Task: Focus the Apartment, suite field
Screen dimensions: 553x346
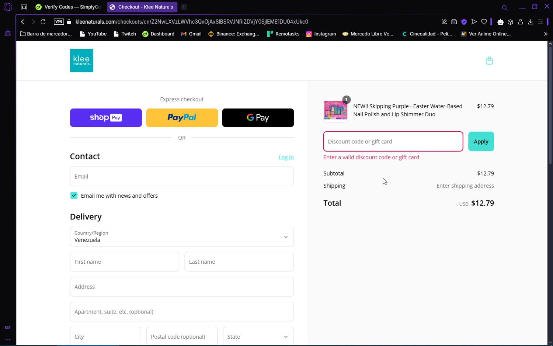Action: (x=182, y=312)
